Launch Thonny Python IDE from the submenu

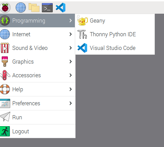pos(115,34)
